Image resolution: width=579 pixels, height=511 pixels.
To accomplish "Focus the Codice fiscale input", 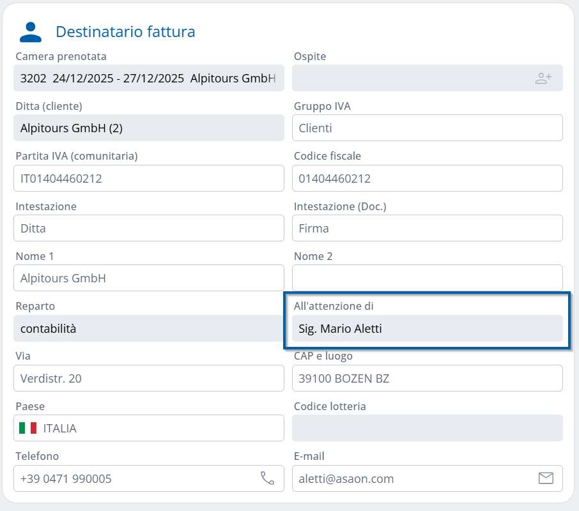I will tap(427, 178).
